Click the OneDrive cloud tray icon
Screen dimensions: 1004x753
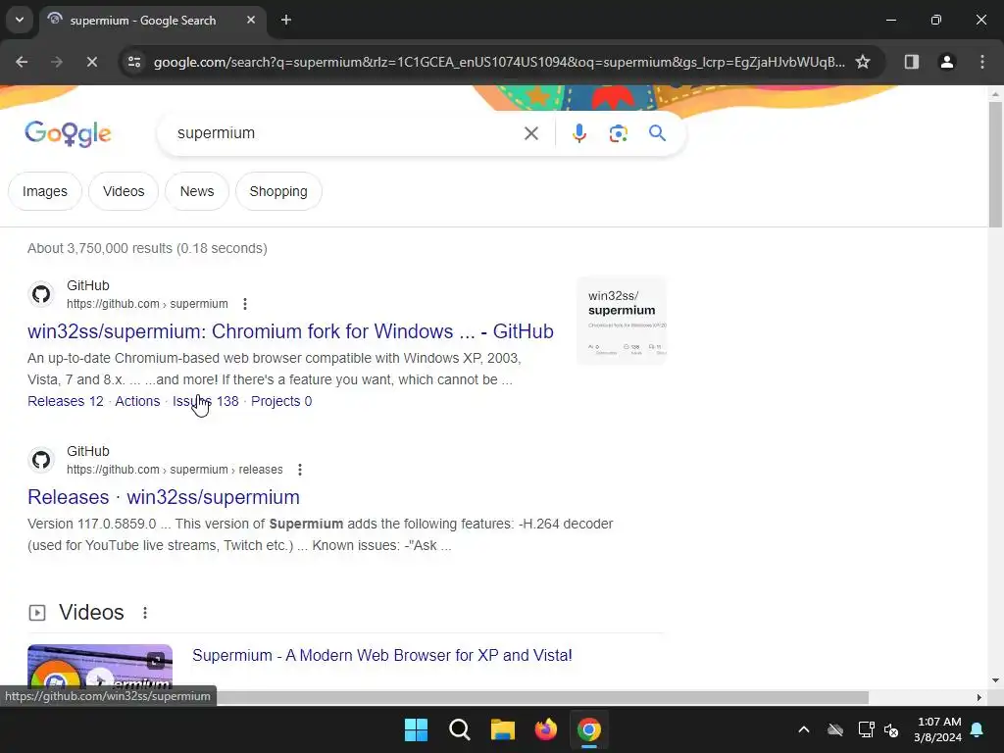point(835,729)
